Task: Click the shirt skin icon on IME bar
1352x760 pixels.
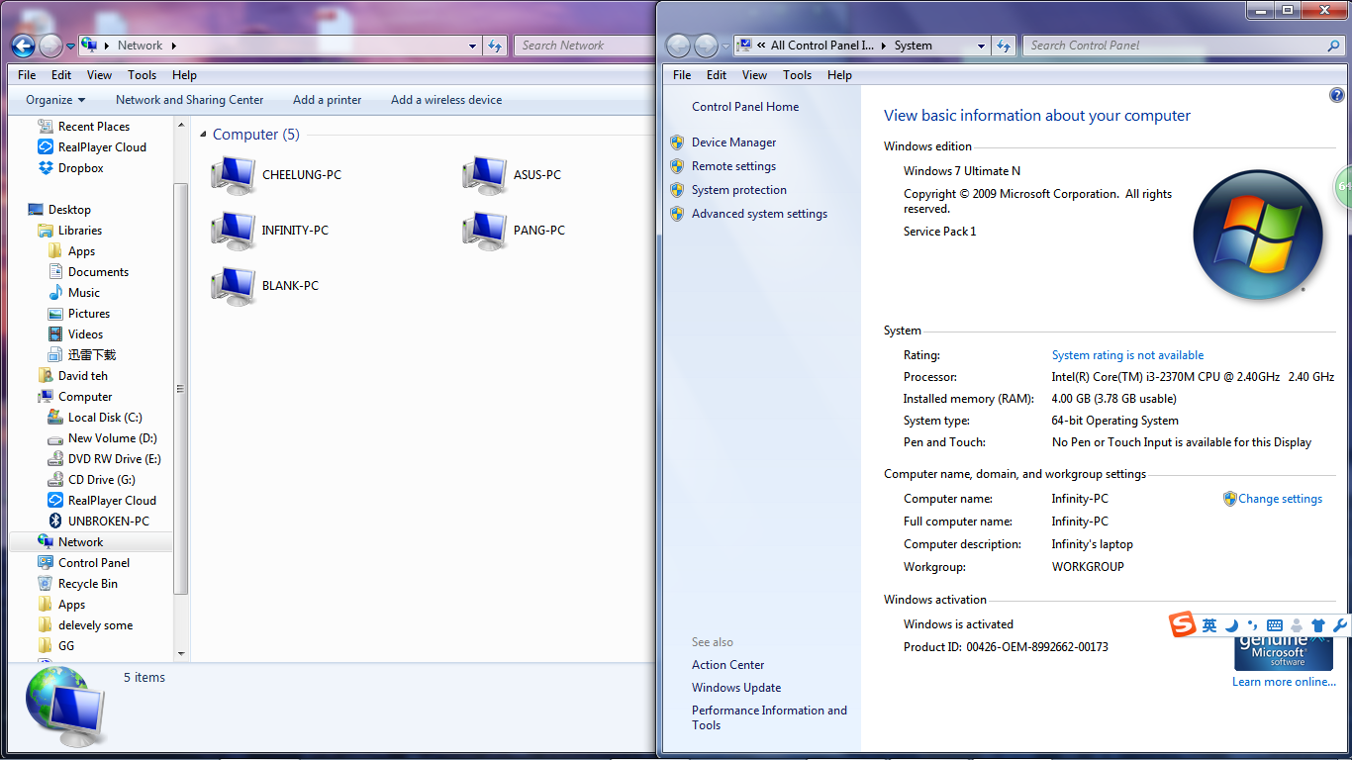Action: 1317,625
